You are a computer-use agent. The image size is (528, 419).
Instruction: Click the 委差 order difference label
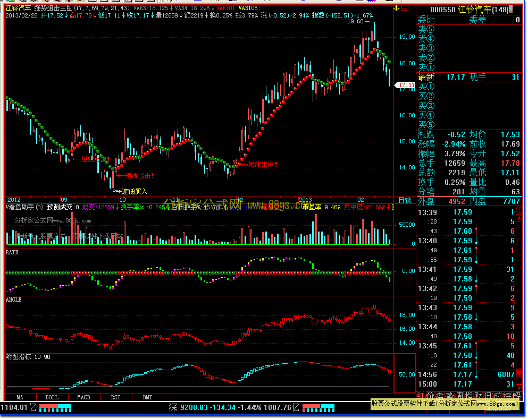pos(477,20)
